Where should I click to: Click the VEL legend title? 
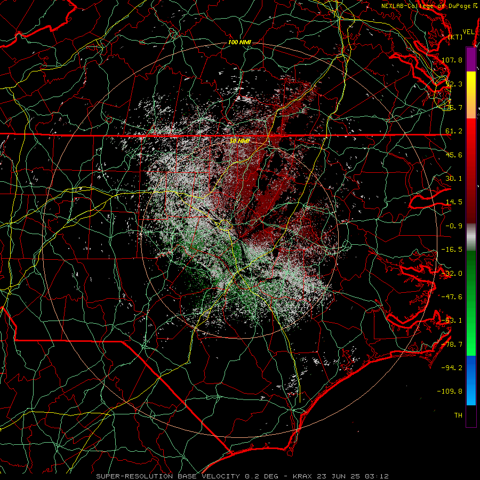pyautogui.click(x=469, y=32)
